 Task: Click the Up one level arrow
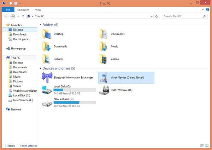(23, 16)
